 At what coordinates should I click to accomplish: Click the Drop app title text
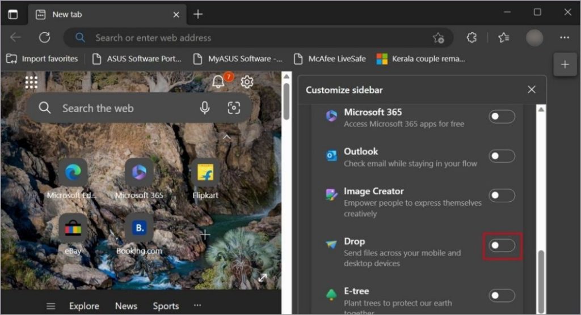pos(354,241)
